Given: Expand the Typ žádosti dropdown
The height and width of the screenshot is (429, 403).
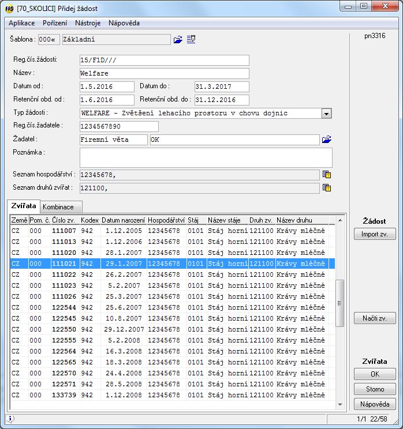Looking at the screenshot, I should point(327,114).
